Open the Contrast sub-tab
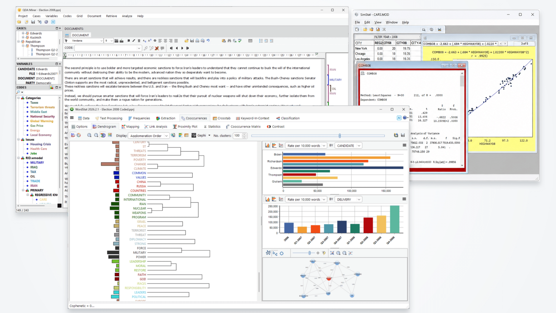 click(x=276, y=127)
